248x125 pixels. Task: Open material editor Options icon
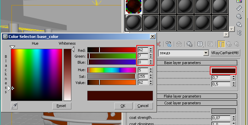tap(239, 16)
